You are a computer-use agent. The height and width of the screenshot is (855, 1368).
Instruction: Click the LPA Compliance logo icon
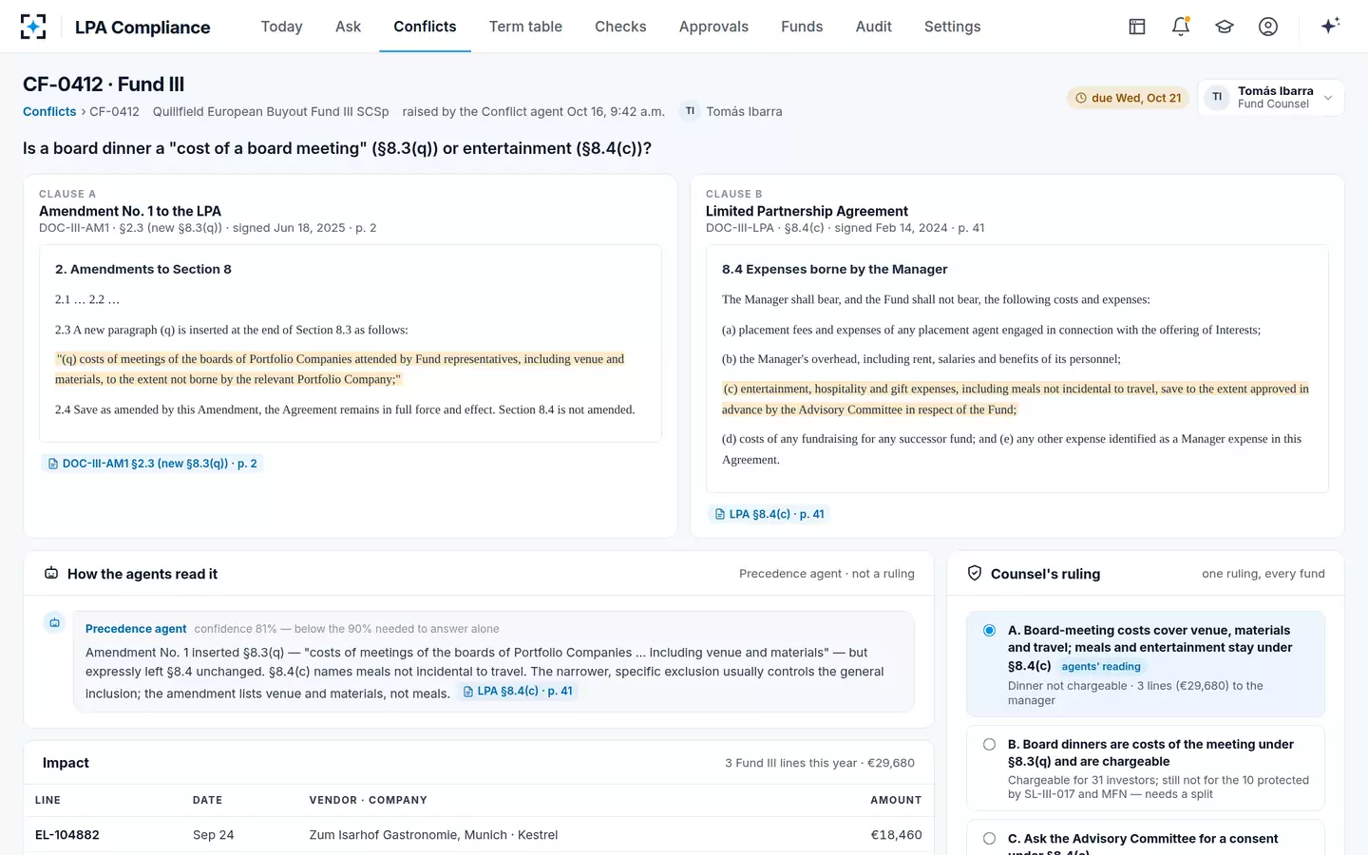33,27
